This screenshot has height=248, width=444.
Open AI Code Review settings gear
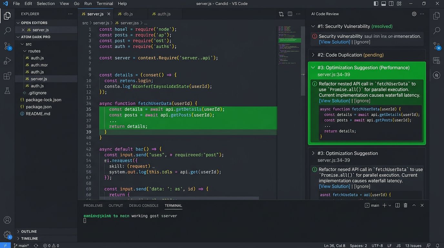click(414, 14)
